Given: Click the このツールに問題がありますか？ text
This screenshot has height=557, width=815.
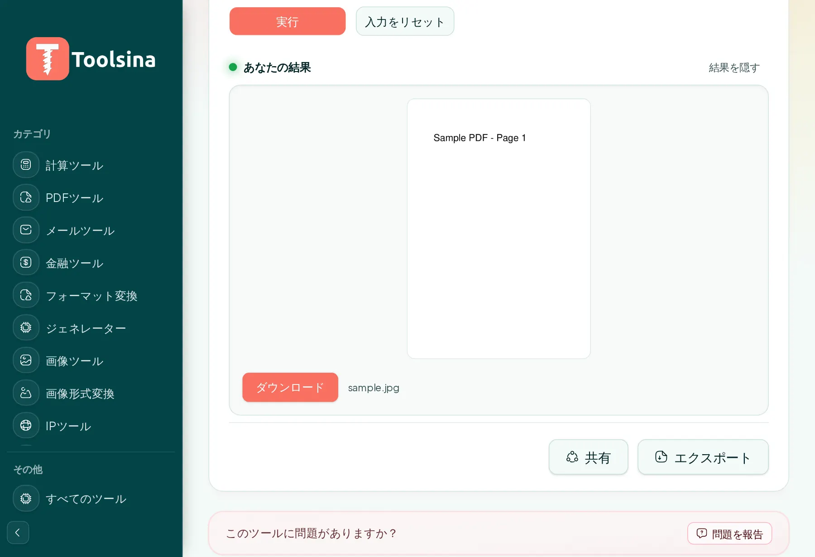Looking at the screenshot, I should click(311, 533).
